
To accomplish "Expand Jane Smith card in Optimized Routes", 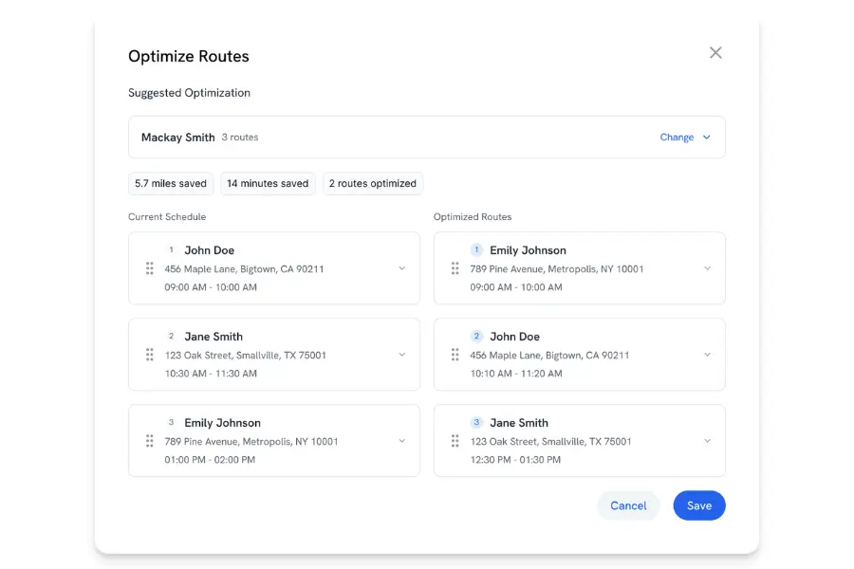I will [x=707, y=440].
